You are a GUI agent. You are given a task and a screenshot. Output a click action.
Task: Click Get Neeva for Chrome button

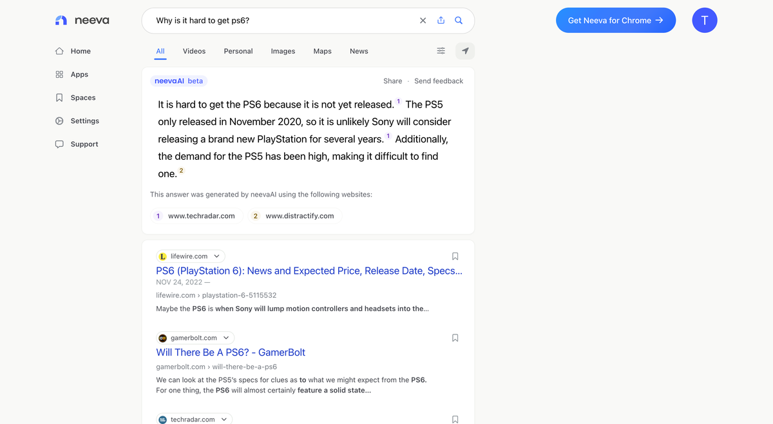point(615,21)
